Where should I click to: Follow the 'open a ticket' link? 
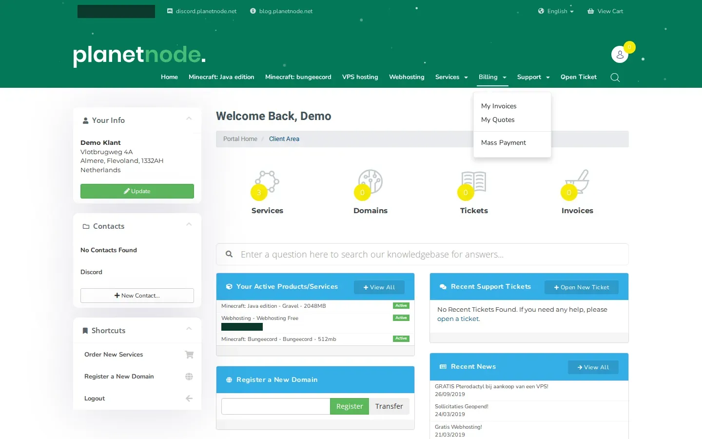click(x=458, y=319)
